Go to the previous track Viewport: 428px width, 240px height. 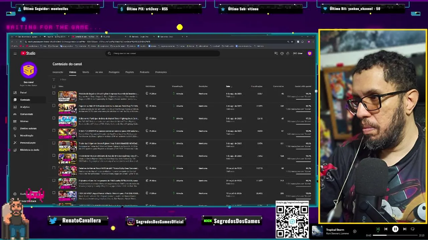click(x=386, y=229)
